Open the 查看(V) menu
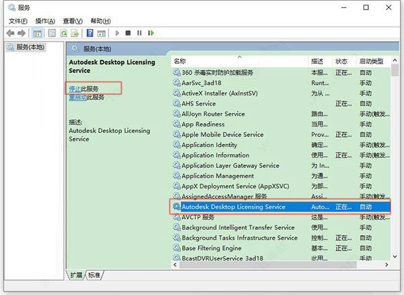Screen dimensions: 404x295 coord(72,21)
